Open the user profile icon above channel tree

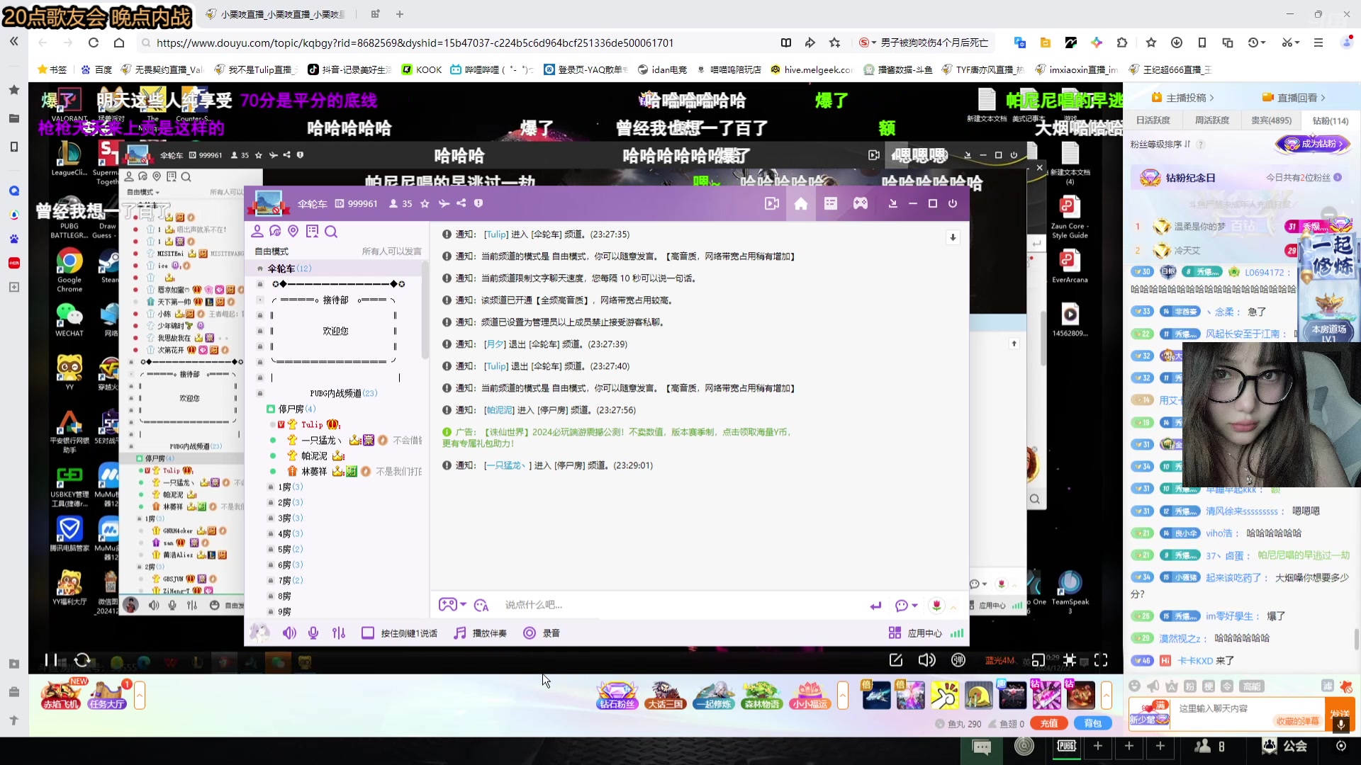[257, 232]
